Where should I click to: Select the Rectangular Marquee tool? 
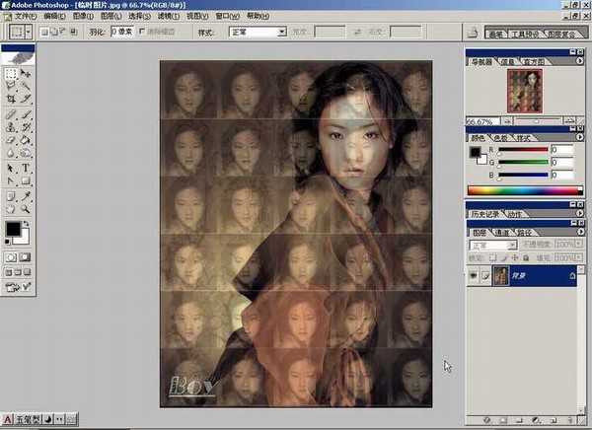(x=10, y=75)
